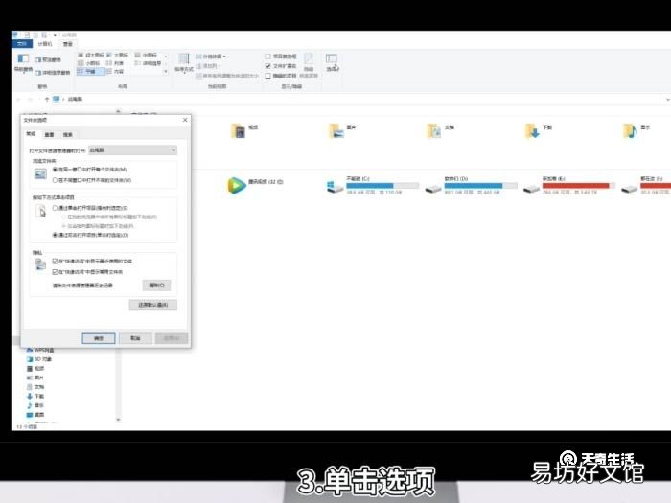Switch to 计算机 (Computer) ribbon tab
Screen dimensions: 671x503
[x=45, y=44]
